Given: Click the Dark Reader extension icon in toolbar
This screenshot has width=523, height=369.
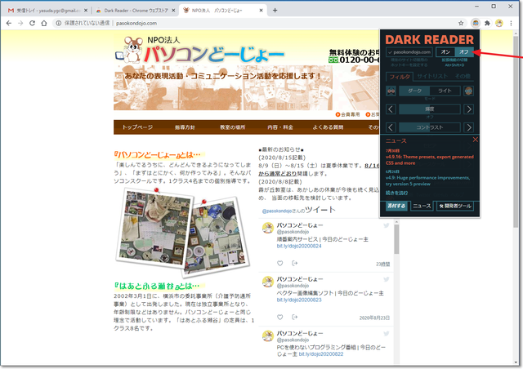Looking at the screenshot, I should coord(475,24).
